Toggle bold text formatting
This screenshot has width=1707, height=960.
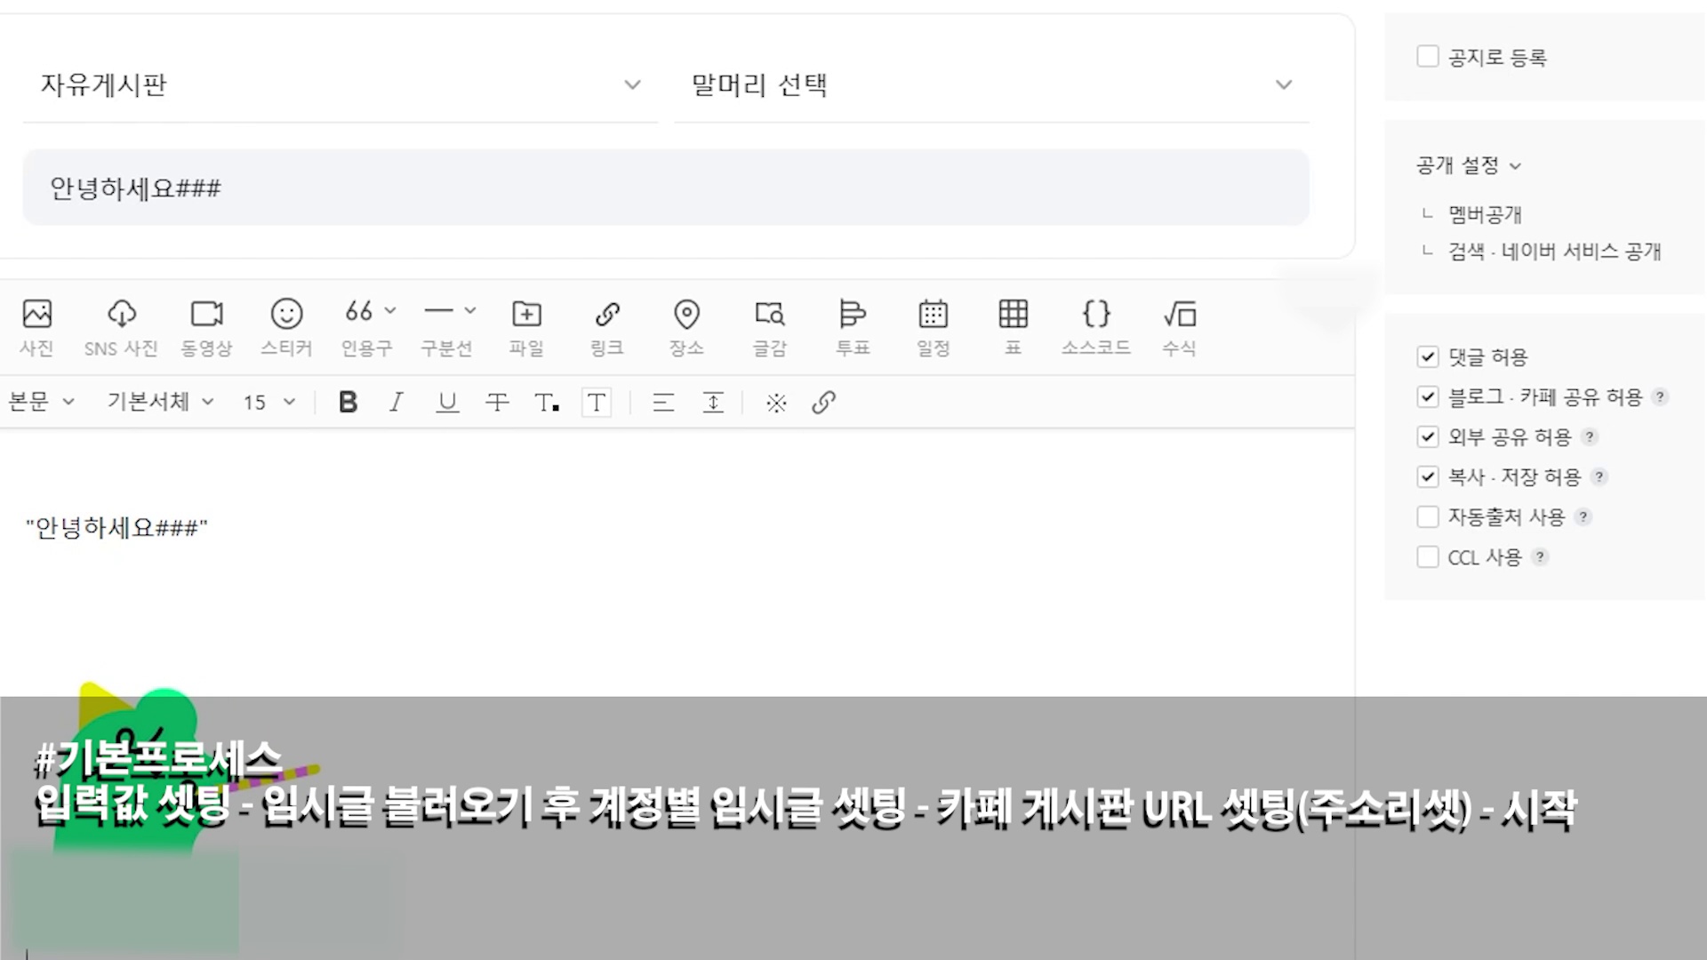348,403
